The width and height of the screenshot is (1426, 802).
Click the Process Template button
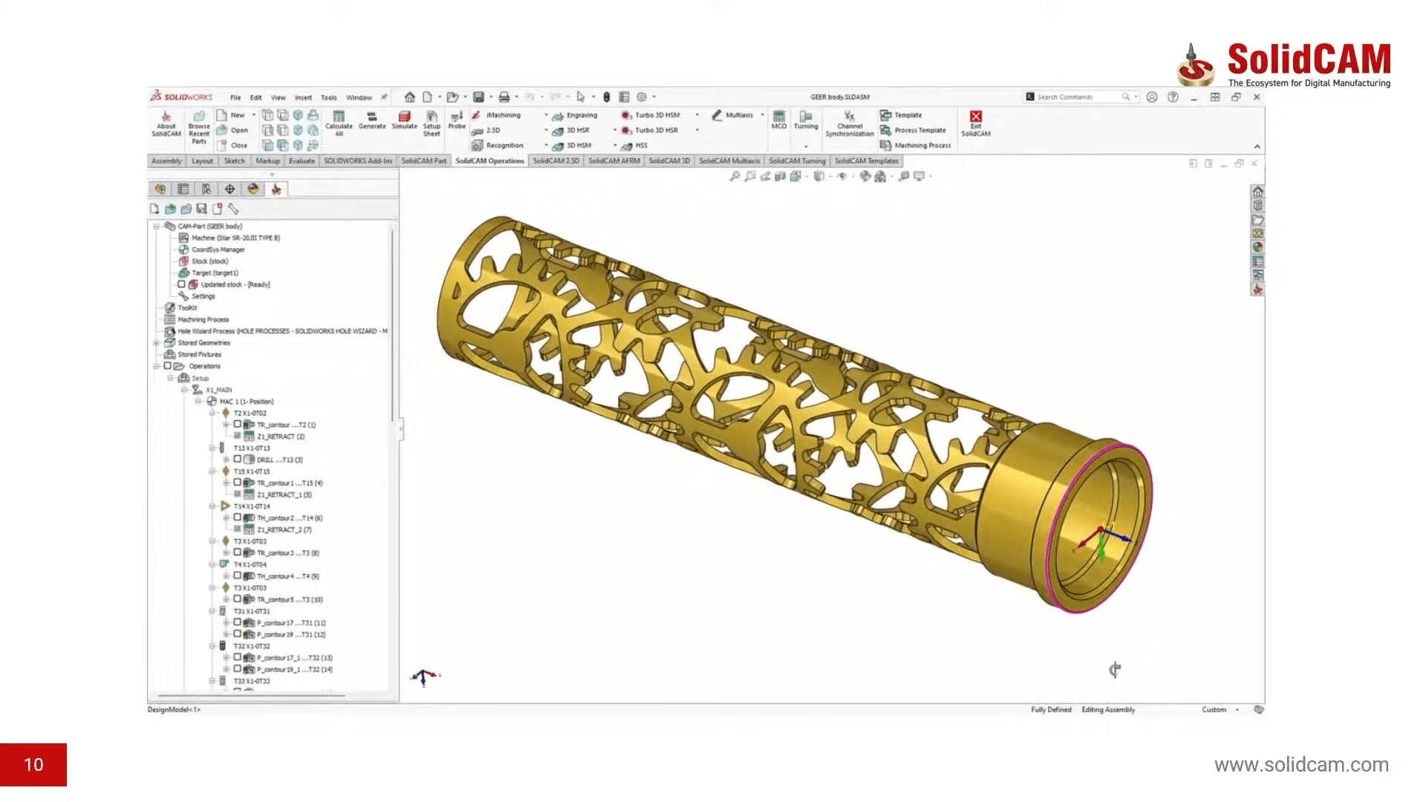click(919, 131)
